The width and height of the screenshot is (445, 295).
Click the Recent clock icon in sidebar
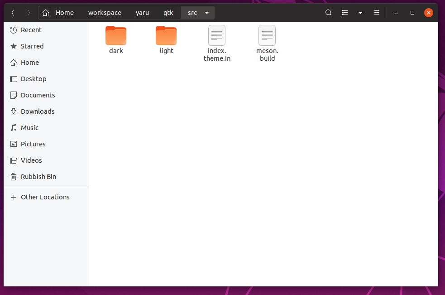pyautogui.click(x=13, y=30)
